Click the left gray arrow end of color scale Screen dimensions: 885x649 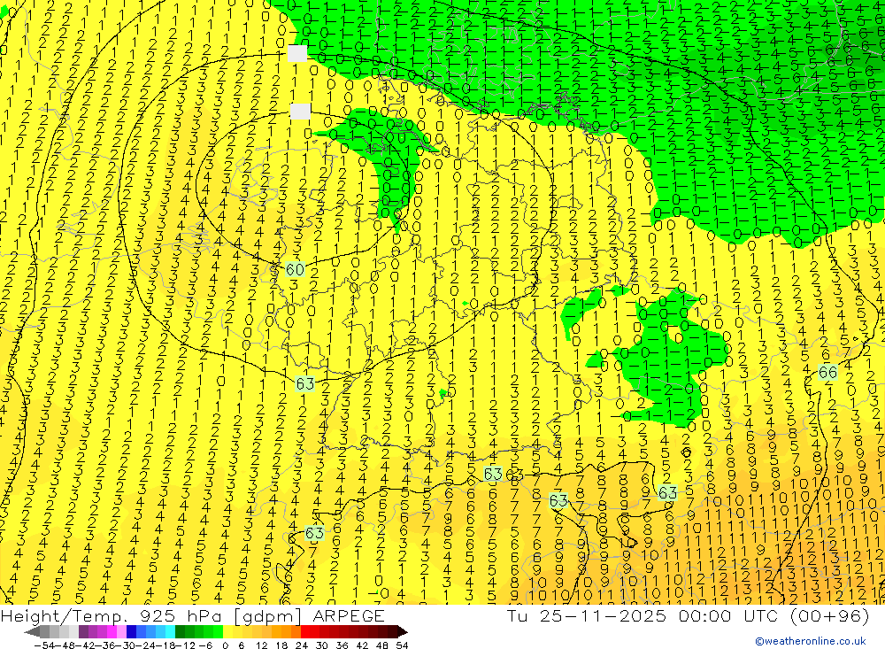point(32,632)
